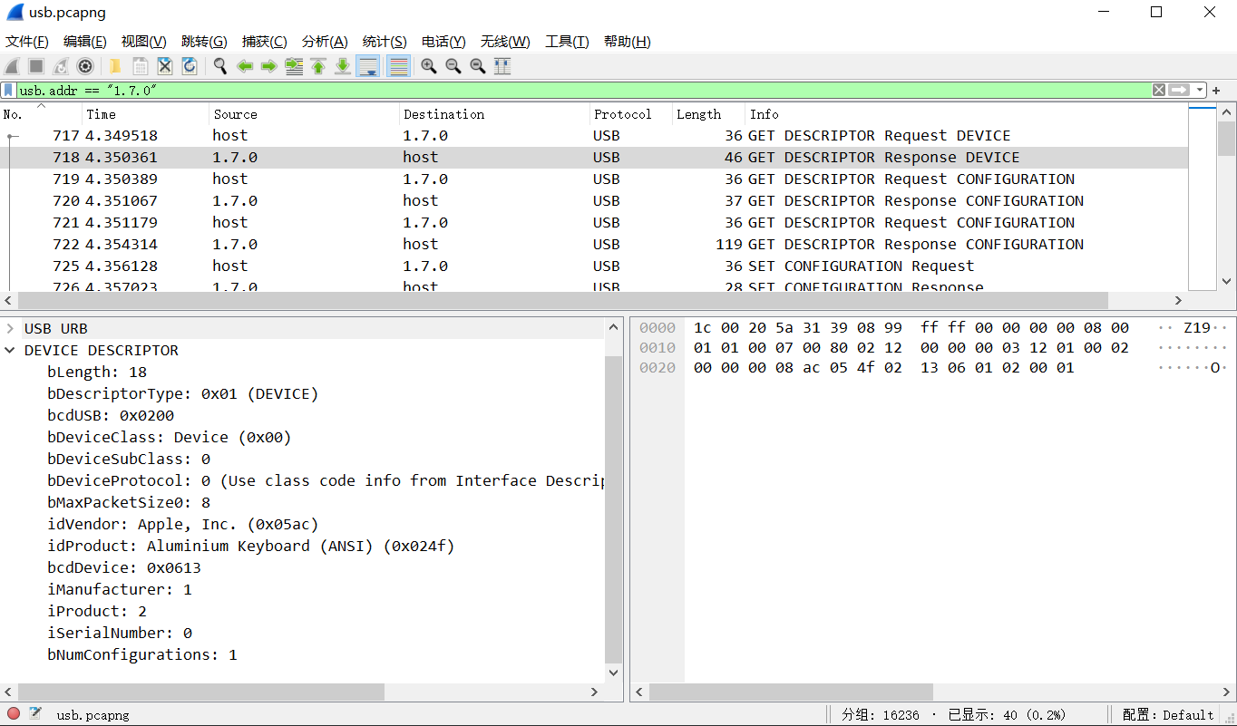Sort packets by Info column
Image resolution: width=1237 pixels, height=726 pixels.
coord(966,114)
